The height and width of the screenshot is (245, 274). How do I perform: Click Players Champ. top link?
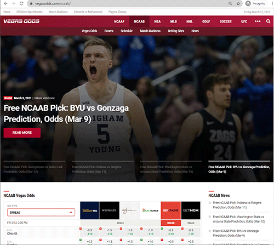pyautogui.click(x=117, y=12)
